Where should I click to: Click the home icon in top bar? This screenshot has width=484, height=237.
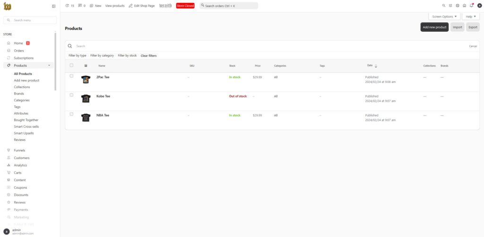click(x=464, y=6)
